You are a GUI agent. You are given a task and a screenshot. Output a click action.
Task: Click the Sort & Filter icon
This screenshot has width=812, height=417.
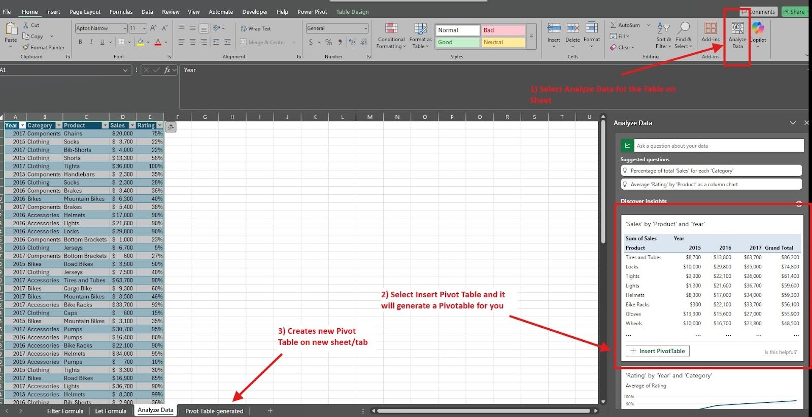(x=663, y=28)
